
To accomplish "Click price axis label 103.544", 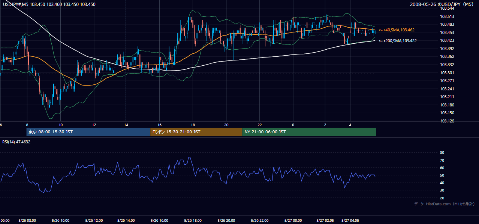I will [x=447, y=8].
